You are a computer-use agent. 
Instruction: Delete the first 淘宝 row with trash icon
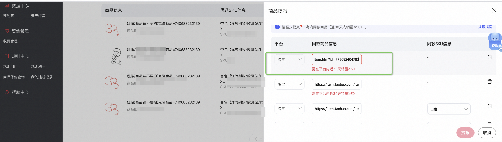click(490, 57)
